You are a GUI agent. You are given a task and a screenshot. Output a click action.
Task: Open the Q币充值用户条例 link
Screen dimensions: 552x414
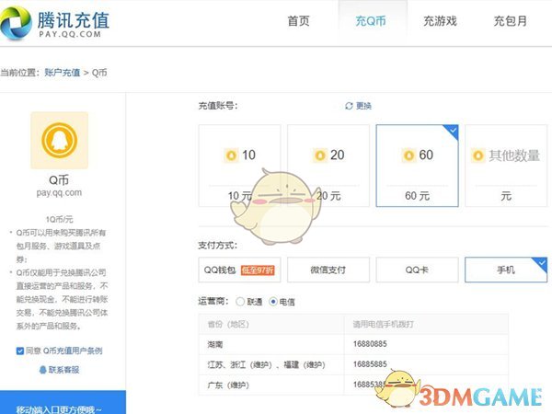pyautogui.click(x=73, y=351)
